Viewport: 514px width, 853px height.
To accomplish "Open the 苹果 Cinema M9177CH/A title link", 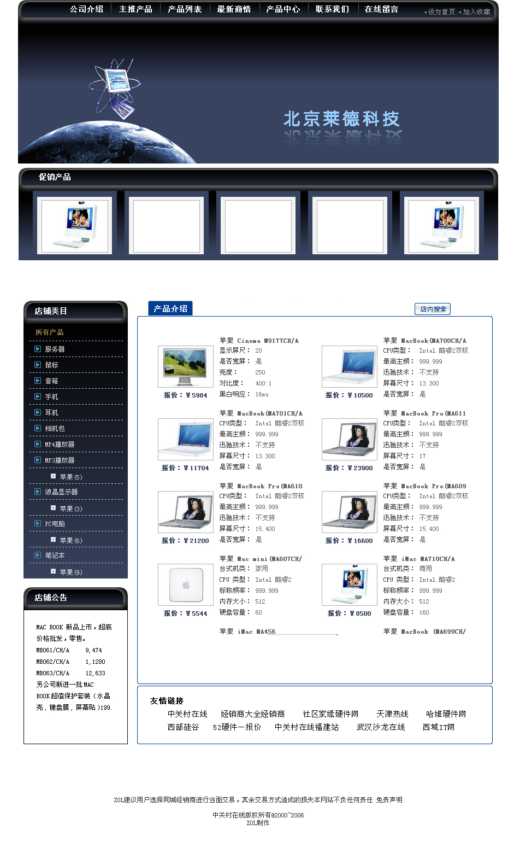I will click(259, 341).
